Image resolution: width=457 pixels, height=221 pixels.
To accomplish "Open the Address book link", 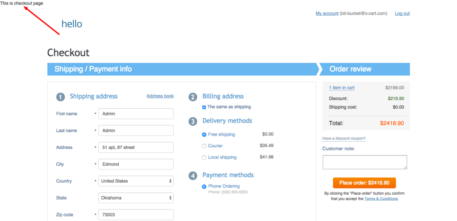I will point(160,96).
